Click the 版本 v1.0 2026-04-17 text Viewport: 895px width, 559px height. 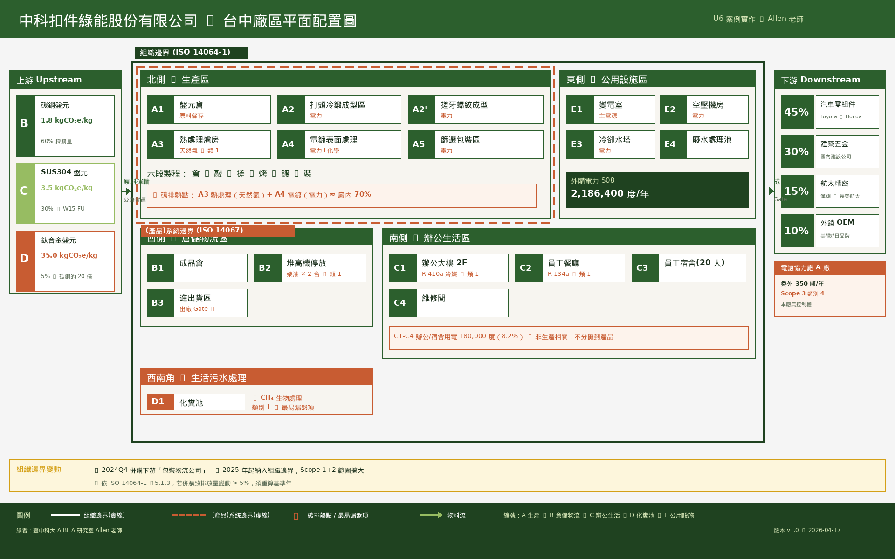tap(807, 530)
